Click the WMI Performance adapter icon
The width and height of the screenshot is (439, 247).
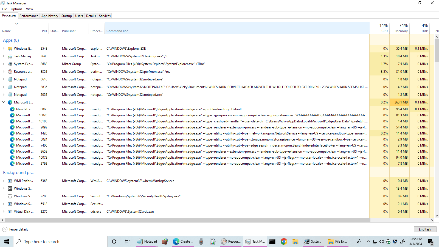(10, 181)
